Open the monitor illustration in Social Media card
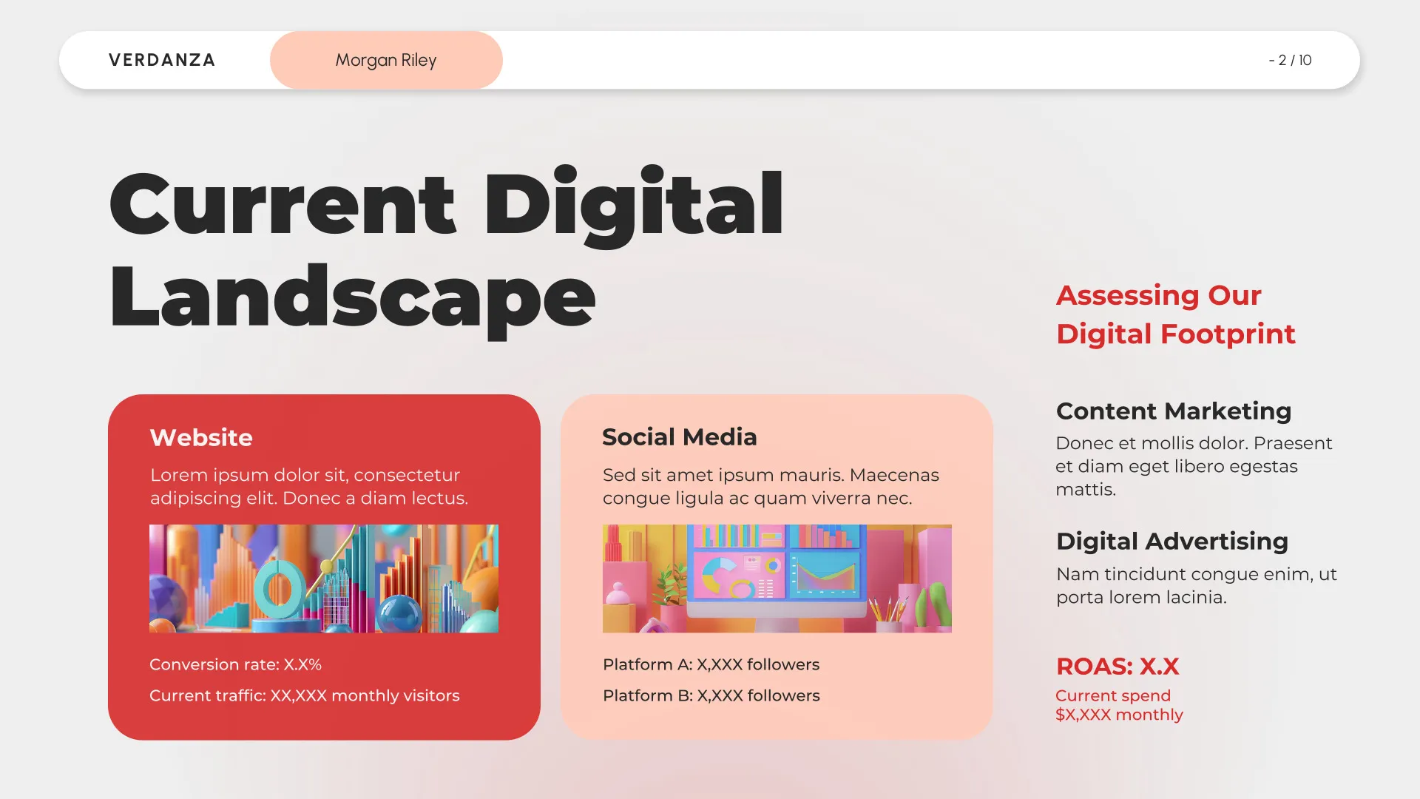Image resolution: width=1420 pixels, height=799 pixels. click(777, 578)
